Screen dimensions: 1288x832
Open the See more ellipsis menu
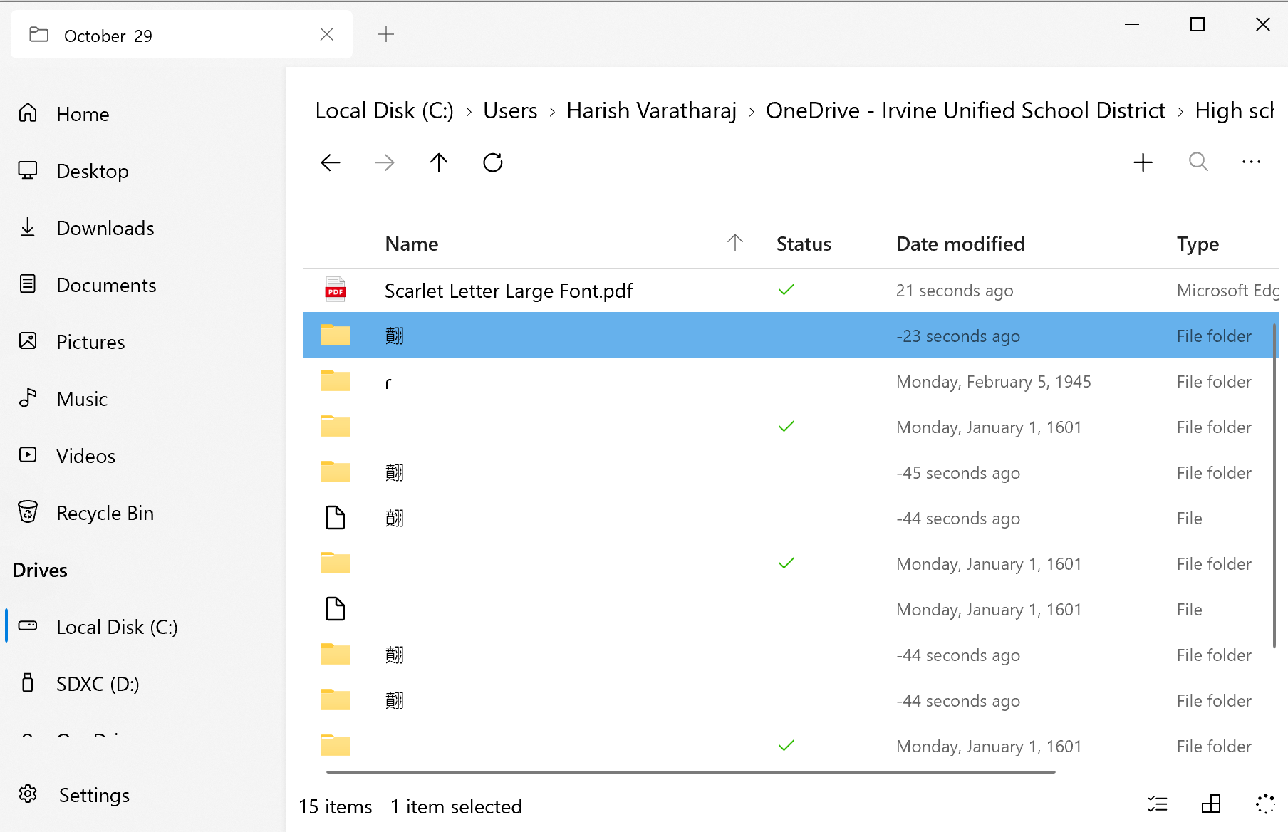1252,162
